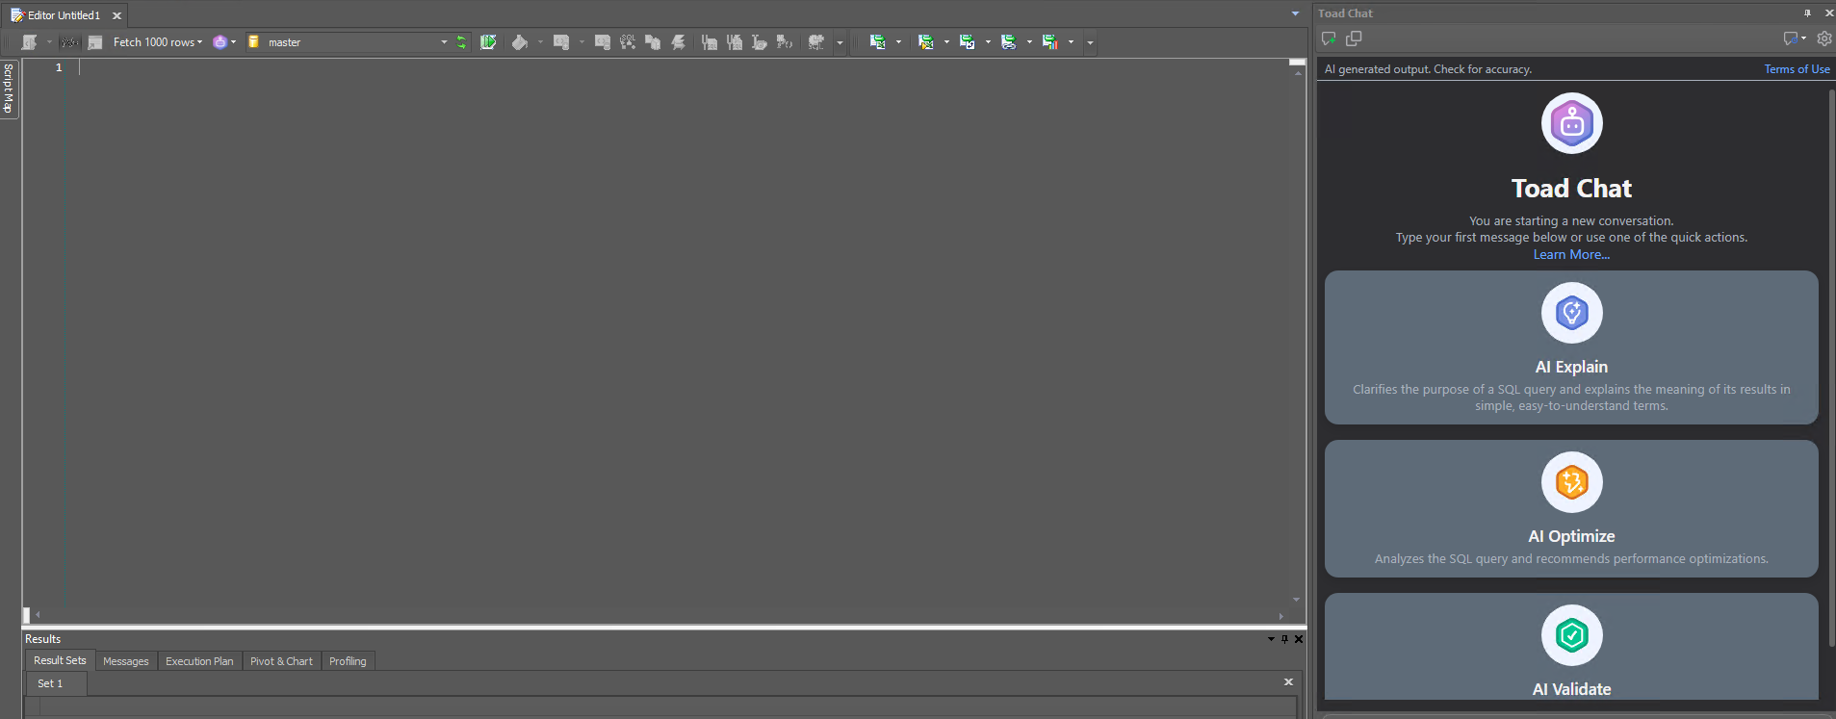Switch to the Profiling tab
This screenshot has height=719, width=1836.
coord(348,661)
